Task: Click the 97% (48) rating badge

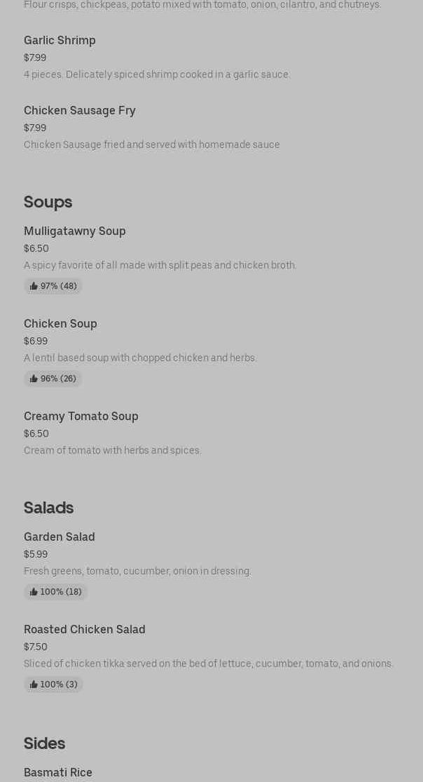Action: tap(53, 286)
